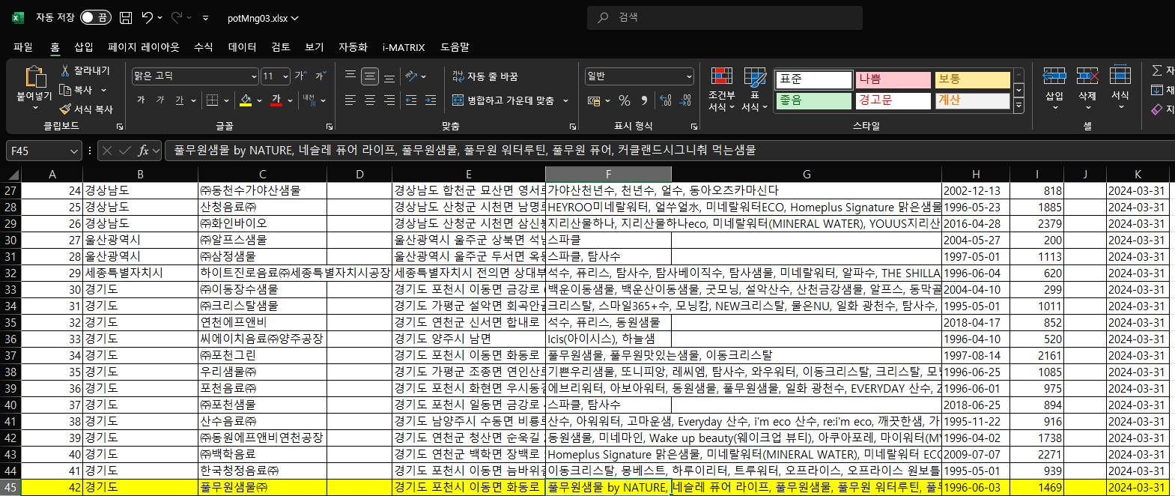Apply the 경고문 cell style
This screenshot has height=496, width=1175.
pos(893,100)
